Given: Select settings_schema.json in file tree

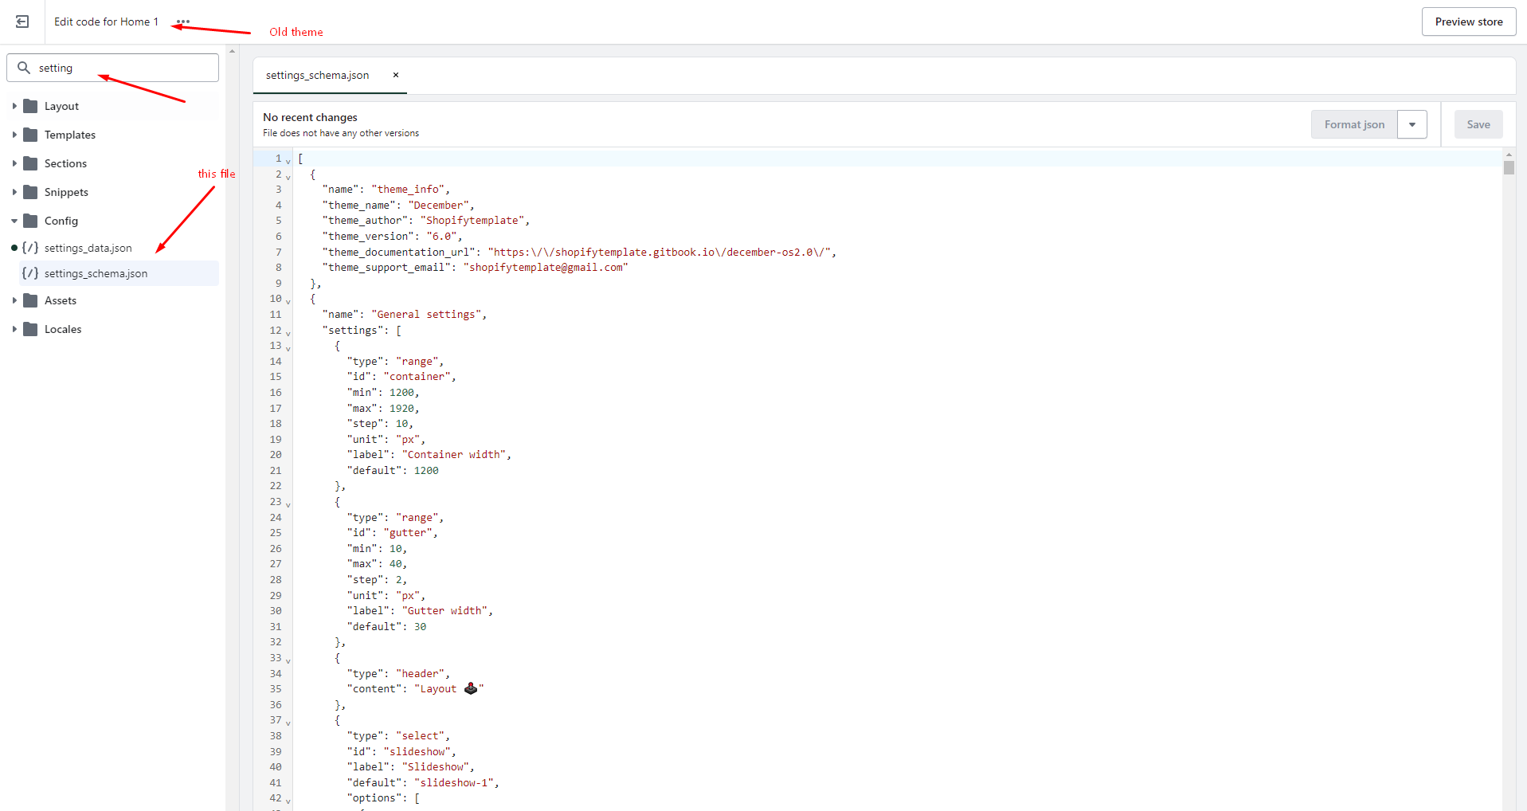Looking at the screenshot, I should pos(96,273).
